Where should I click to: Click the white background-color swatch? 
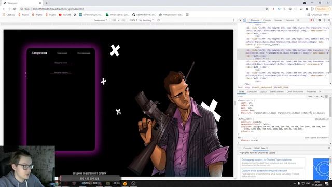[x=262, y=124]
